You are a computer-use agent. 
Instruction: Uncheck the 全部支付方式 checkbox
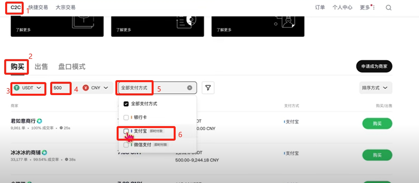pos(126,104)
